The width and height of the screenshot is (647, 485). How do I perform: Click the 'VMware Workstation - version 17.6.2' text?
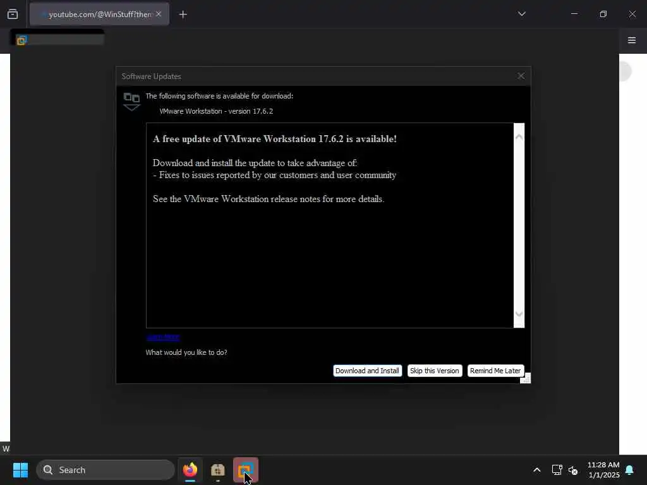point(216,111)
